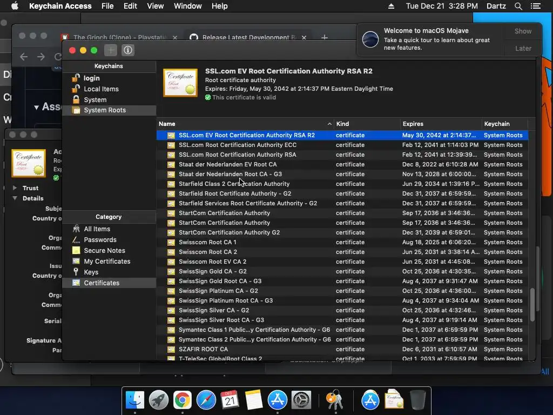Click the large certificate icon in header

tap(180, 83)
